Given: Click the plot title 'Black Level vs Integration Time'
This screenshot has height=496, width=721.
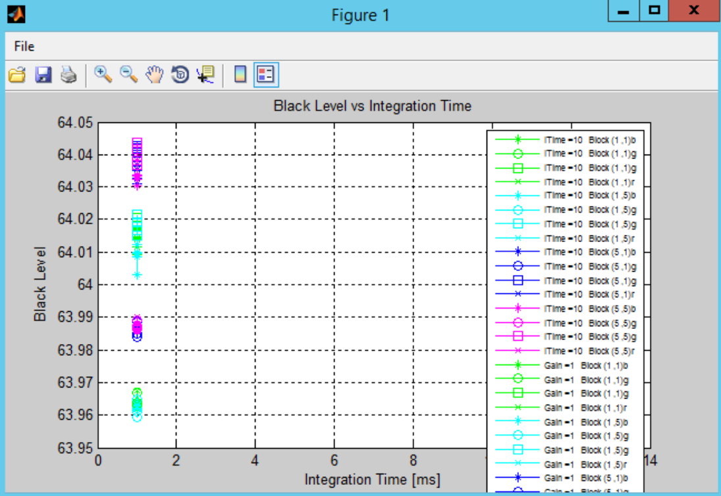Looking at the screenshot, I should (x=372, y=106).
